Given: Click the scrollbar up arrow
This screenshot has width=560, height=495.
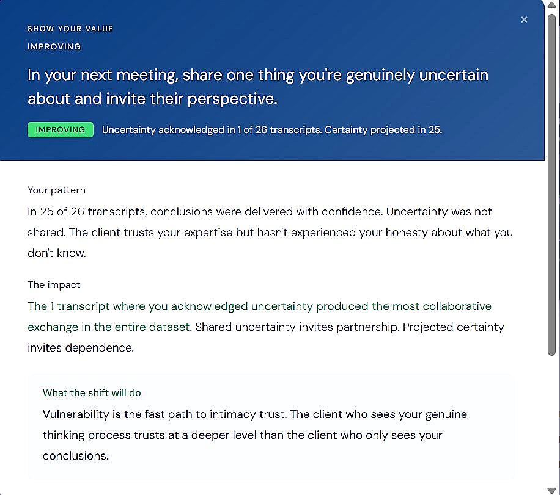Looking at the screenshot, I should [x=552, y=5].
